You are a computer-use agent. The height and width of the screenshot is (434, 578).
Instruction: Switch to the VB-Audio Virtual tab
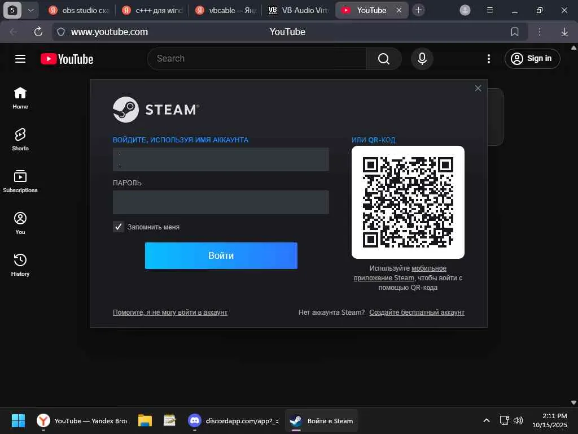[x=299, y=10]
